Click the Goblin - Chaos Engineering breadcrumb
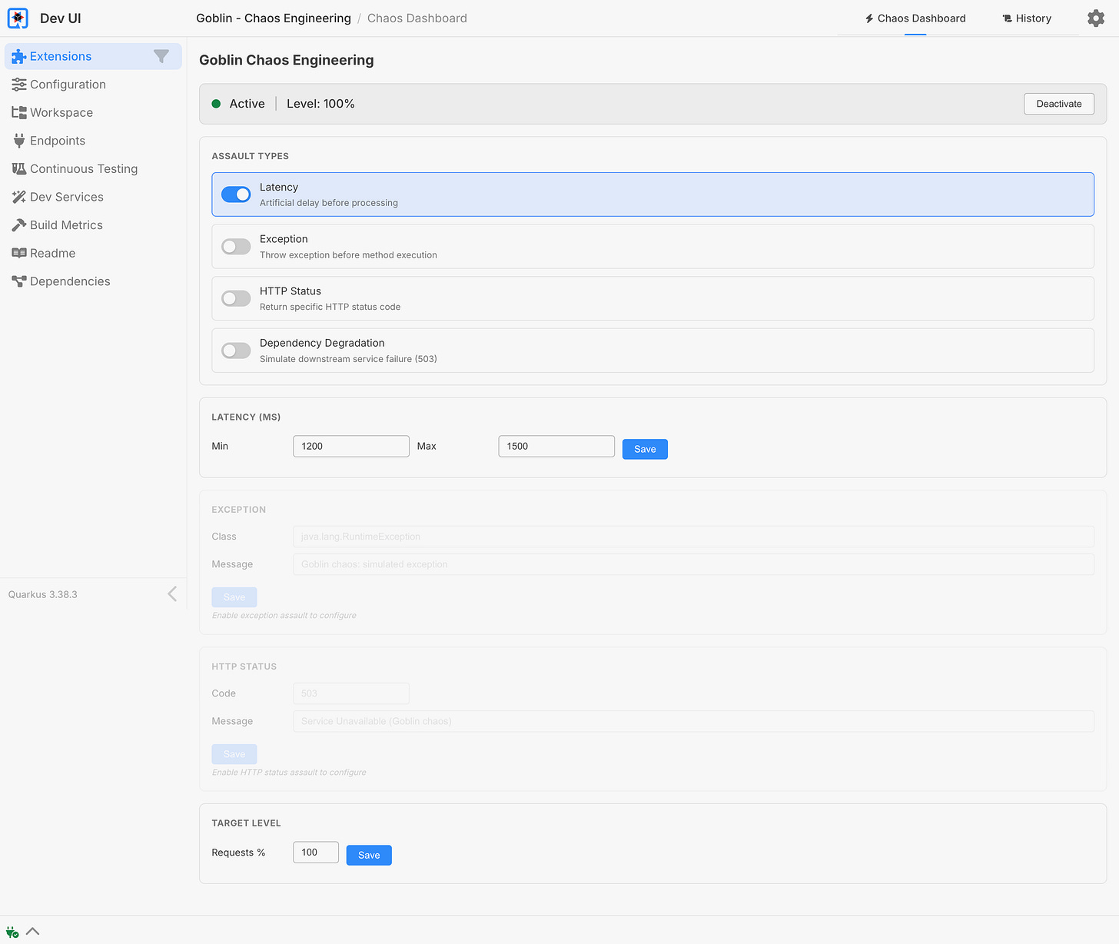This screenshot has width=1119, height=944. (274, 18)
